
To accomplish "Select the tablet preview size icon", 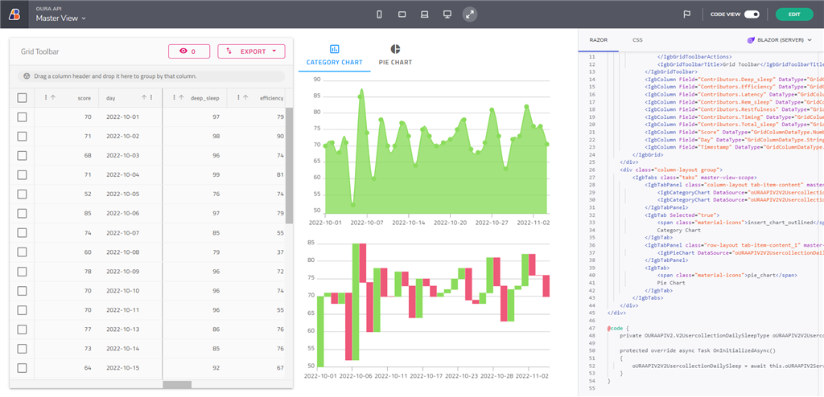I will [x=402, y=14].
